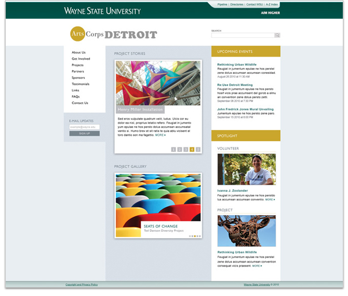Viewport: 348px width, 296px height.
Task: Open the Directories header link
Action: (236, 5)
